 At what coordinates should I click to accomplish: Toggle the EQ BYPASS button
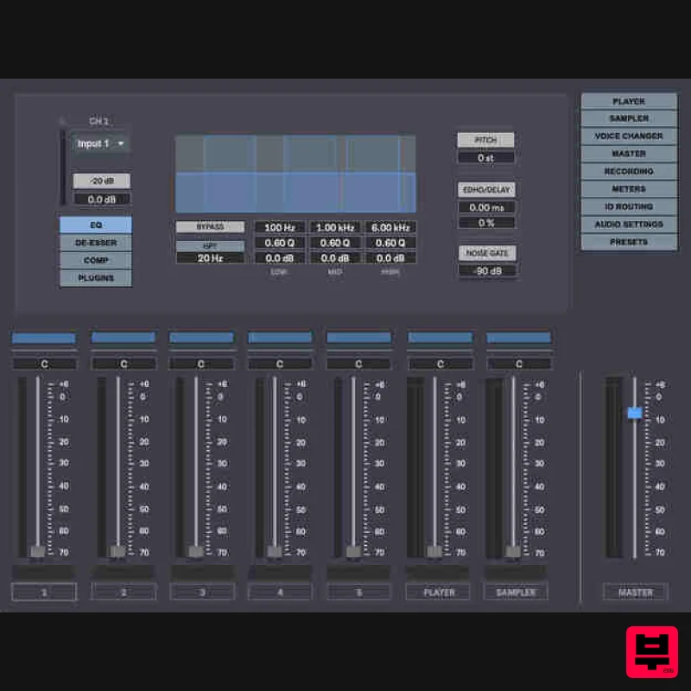pyautogui.click(x=209, y=227)
